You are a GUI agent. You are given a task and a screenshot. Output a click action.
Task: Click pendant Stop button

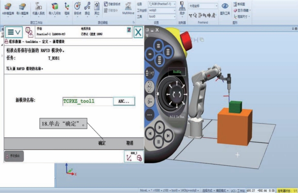(x=159, y=142)
